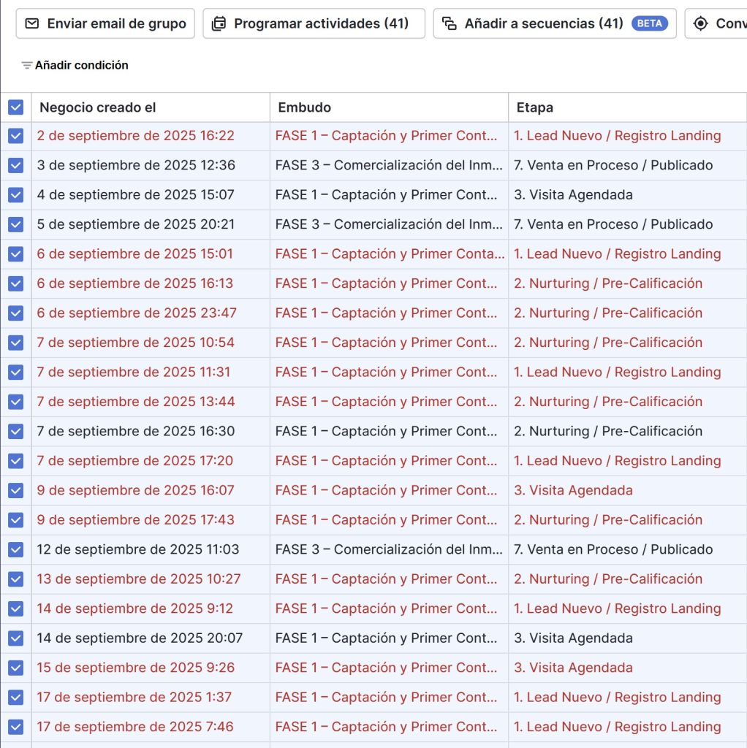Uncheck the row dated 12 de septiembre 11:03
The image size is (747, 748).
15,549
